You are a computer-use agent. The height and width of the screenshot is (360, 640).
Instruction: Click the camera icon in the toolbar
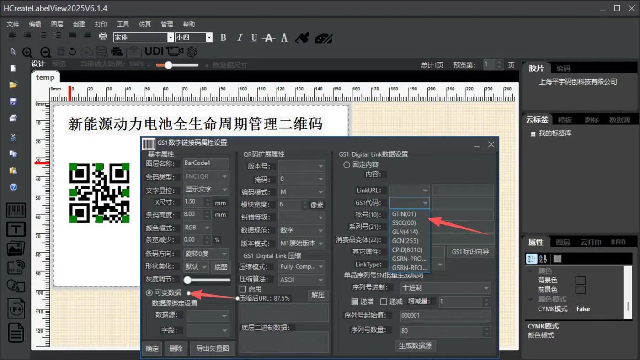[175, 51]
